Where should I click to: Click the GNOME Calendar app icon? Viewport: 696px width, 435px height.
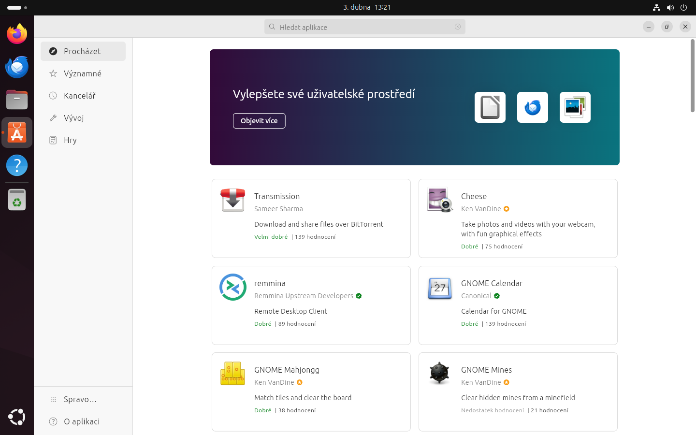tap(439, 288)
